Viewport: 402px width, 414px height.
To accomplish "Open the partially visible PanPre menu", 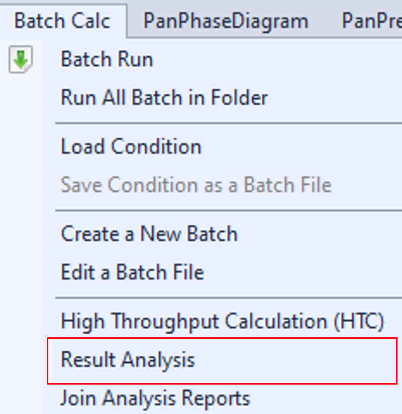I will [x=371, y=21].
